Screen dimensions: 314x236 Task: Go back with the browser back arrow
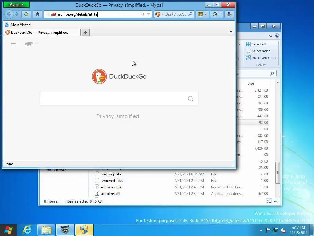[9, 14]
